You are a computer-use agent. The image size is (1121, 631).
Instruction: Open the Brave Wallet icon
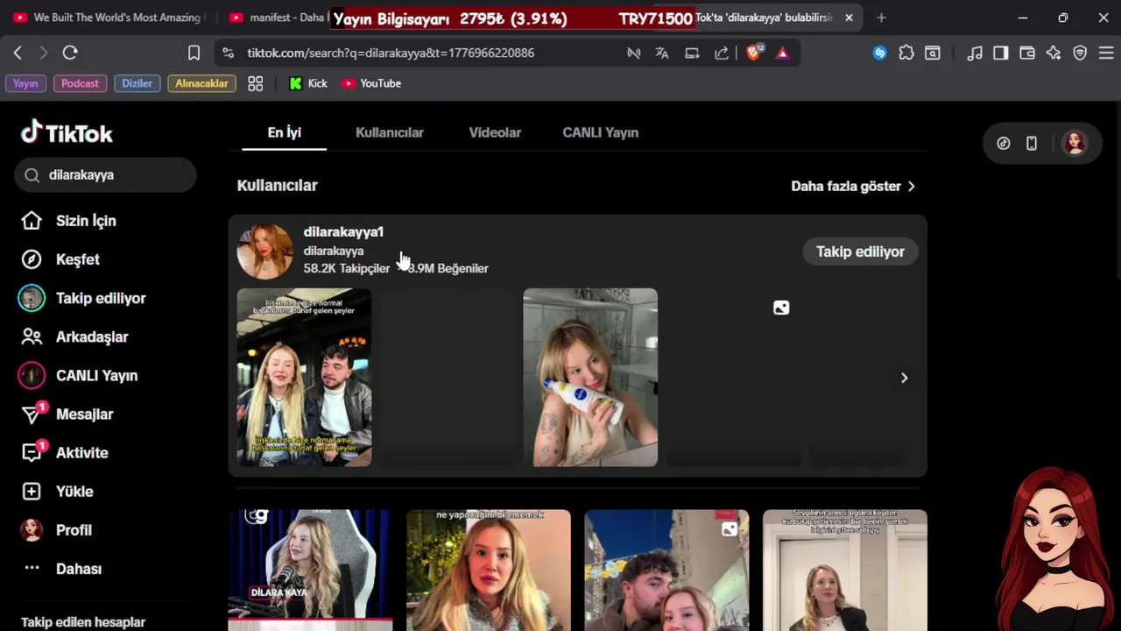(x=1027, y=53)
